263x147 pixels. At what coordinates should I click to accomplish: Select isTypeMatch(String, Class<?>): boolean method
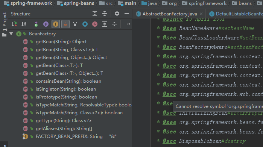click(x=79, y=113)
